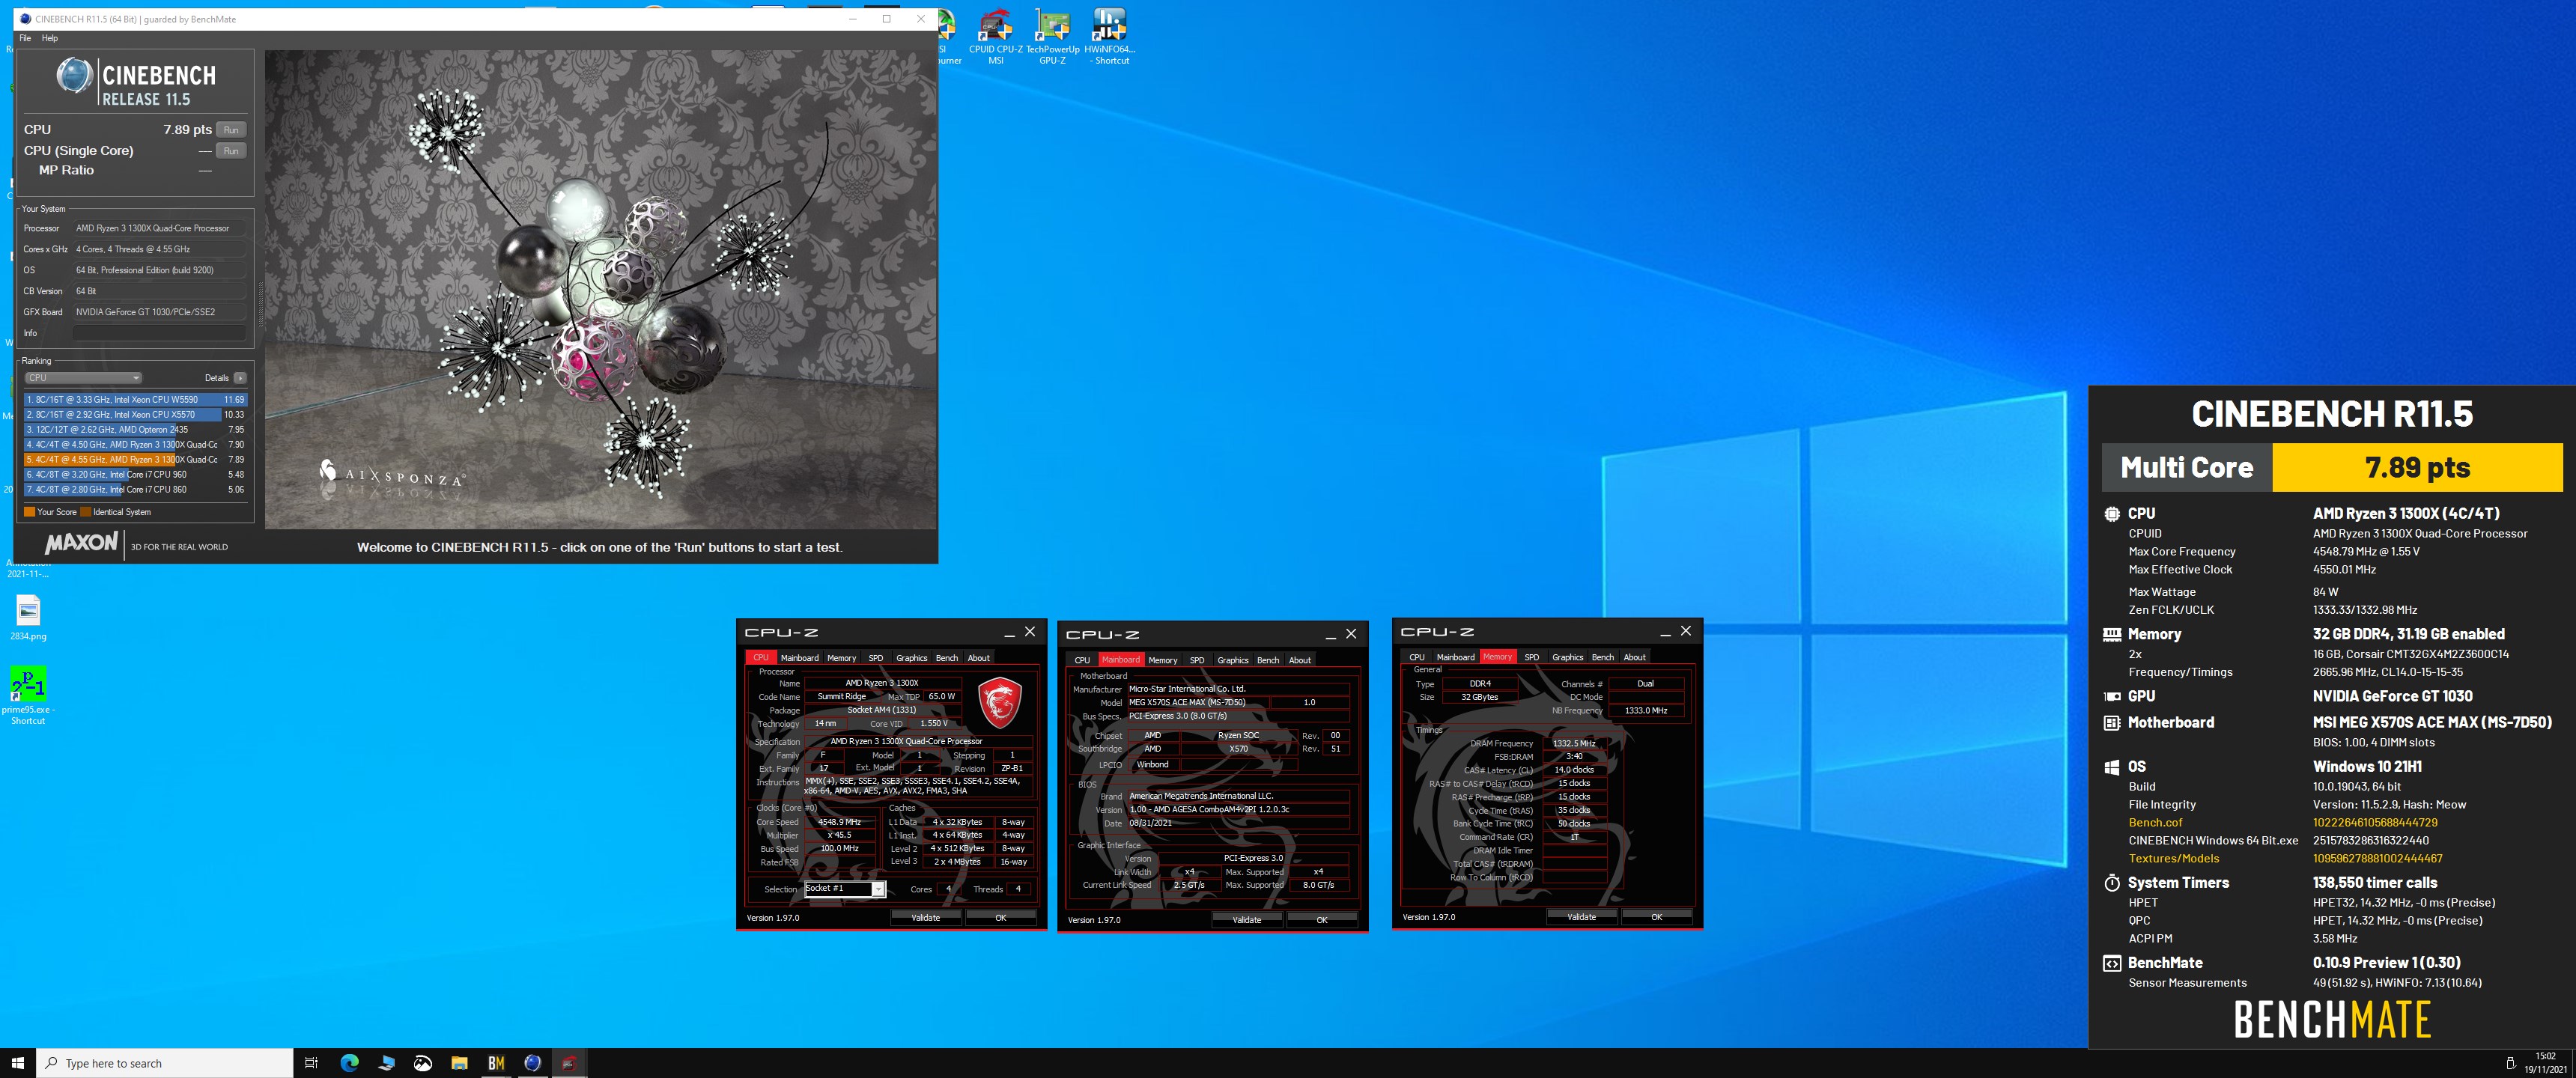The image size is (2576, 1078).
Task: Open TechPowerUp GPU-Z desktop shortcut
Action: [x=1053, y=37]
